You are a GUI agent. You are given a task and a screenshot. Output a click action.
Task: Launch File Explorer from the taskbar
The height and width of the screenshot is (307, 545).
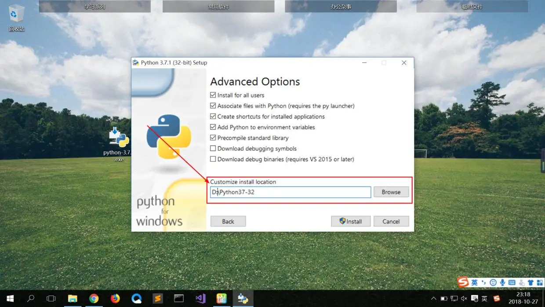pyautogui.click(x=73, y=299)
